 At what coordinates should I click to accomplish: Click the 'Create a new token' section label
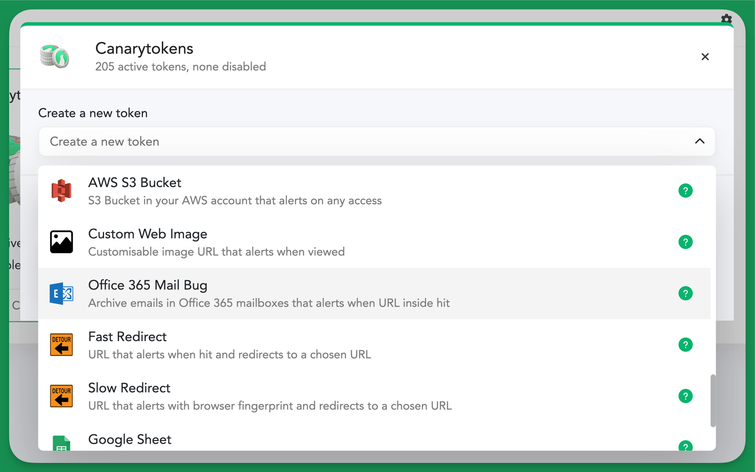(x=93, y=113)
